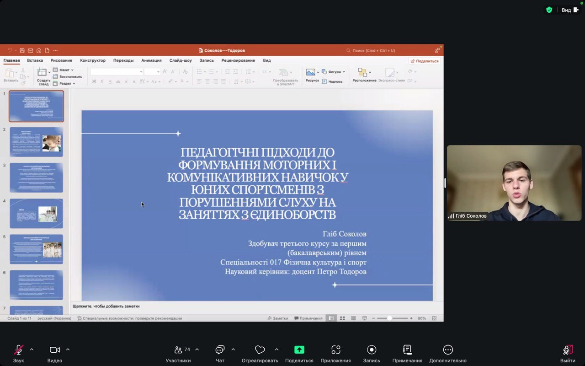
Task: Click the Record icon in Zoom toolbar
Action: (x=372, y=350)
